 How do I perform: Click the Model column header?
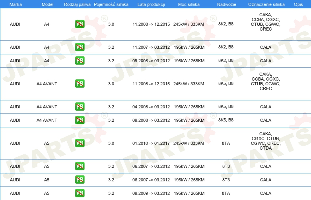pyautogui.click(x=47, y=4)
